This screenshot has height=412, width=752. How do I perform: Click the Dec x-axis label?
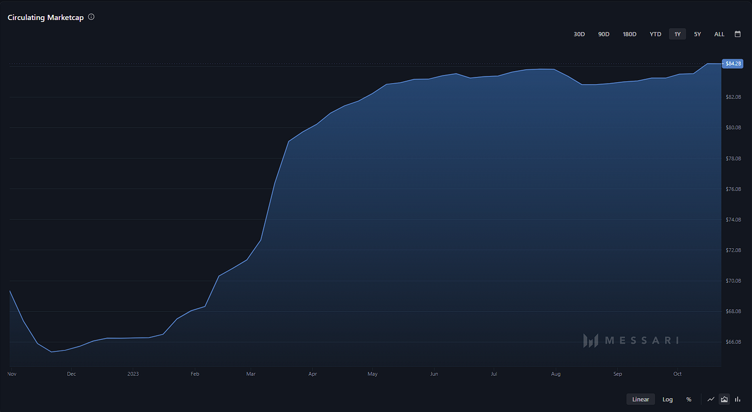71,374
